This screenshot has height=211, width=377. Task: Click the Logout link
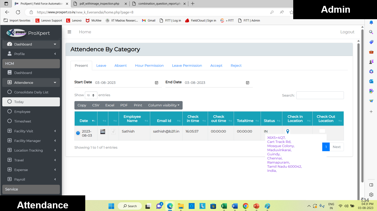click(347, 32)
